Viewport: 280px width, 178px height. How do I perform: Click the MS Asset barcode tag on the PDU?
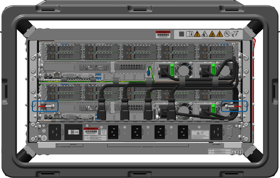(91, 131)
